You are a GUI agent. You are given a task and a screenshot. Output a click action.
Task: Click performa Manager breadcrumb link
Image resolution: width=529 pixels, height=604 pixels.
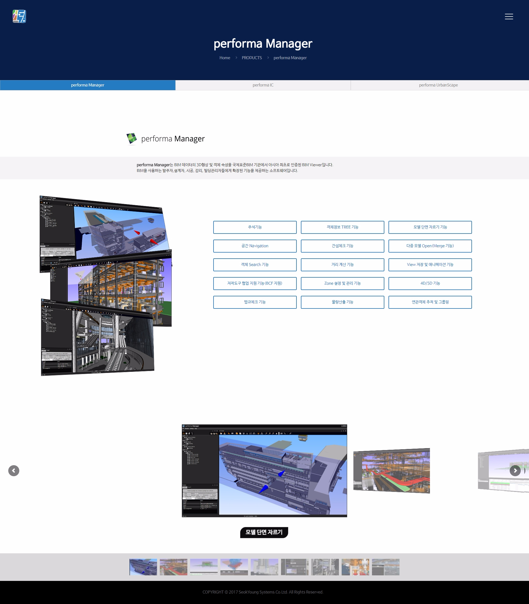(290, 58)
